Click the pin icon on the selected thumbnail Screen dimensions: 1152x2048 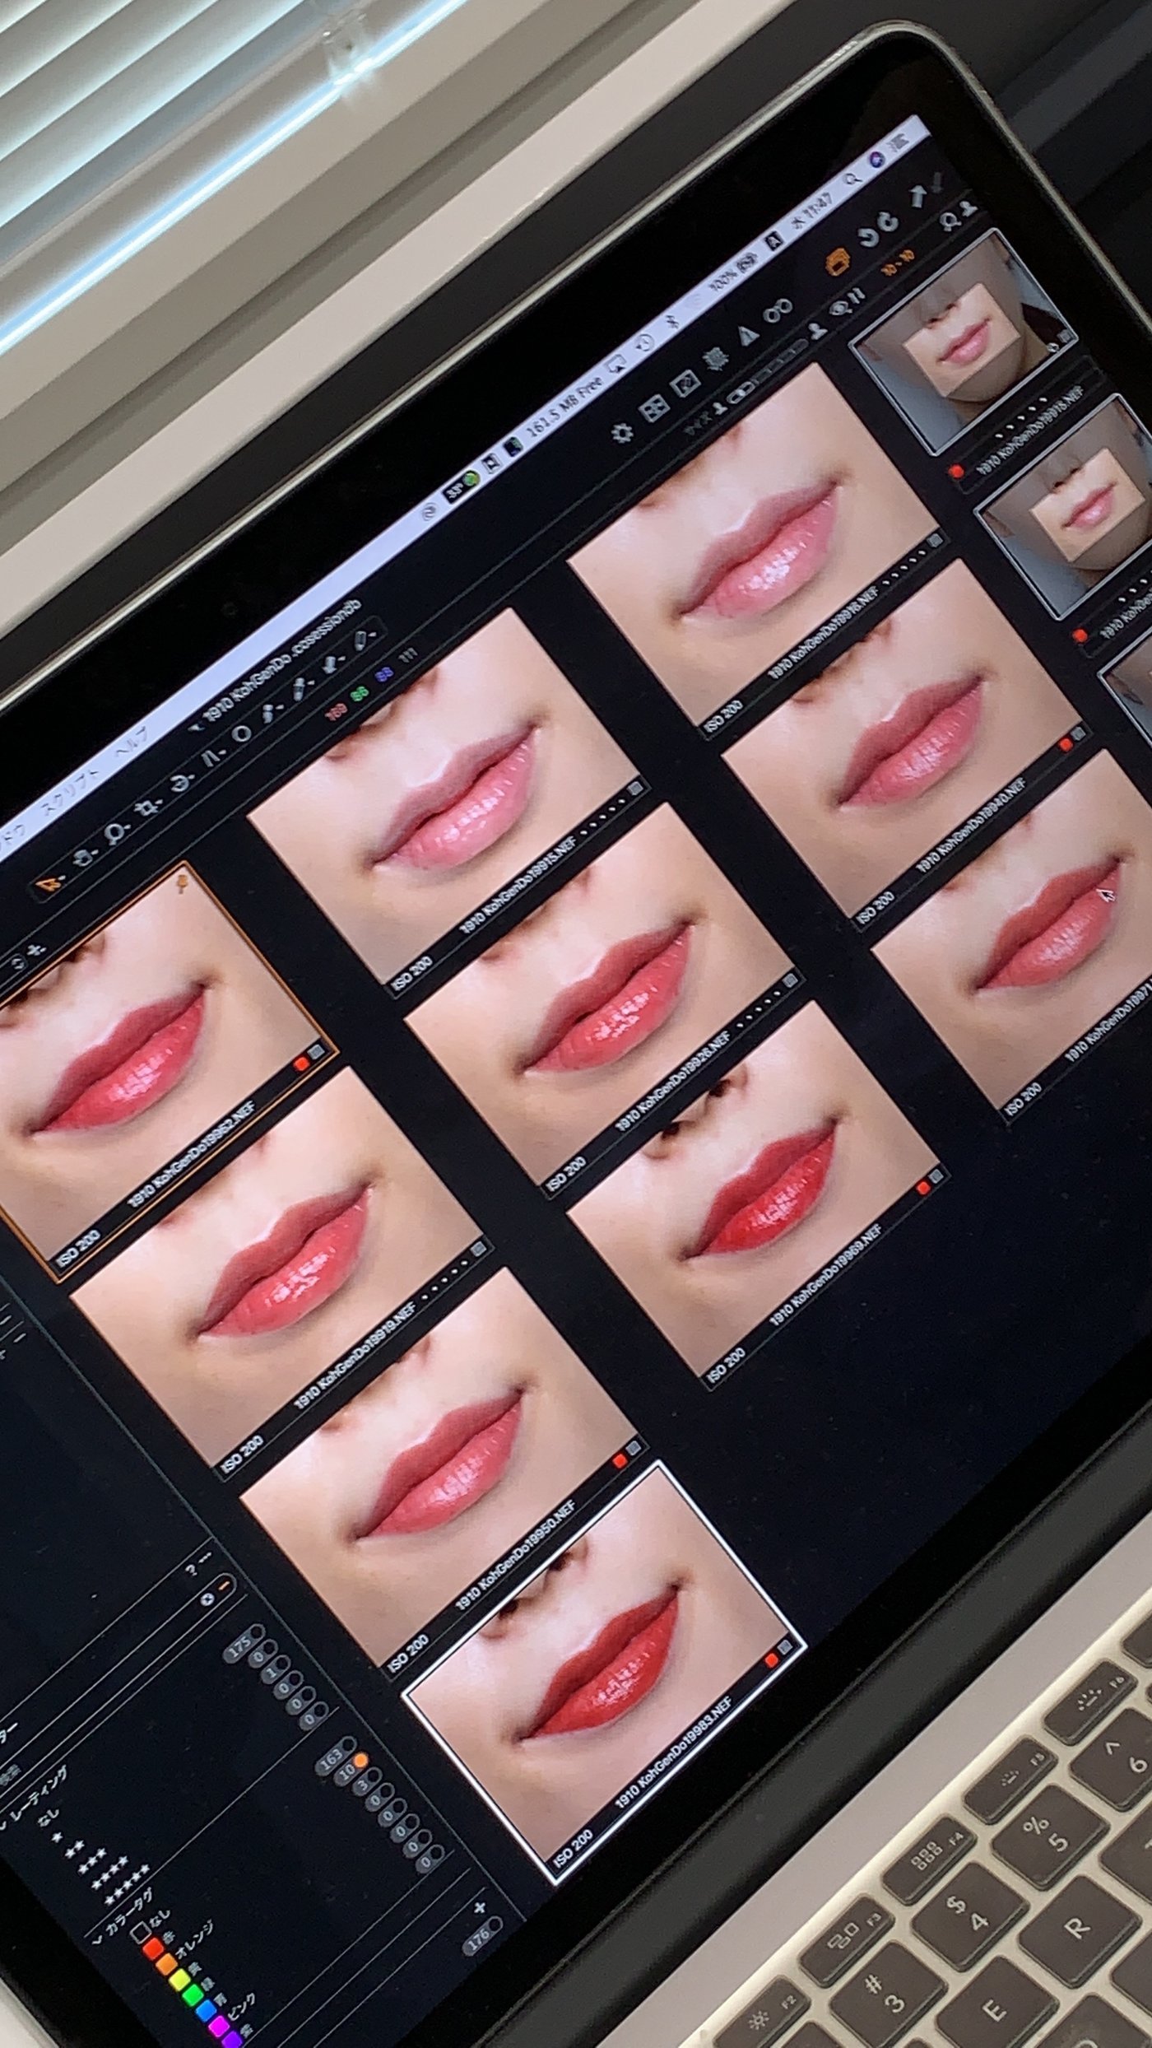(x=182, y=885)
